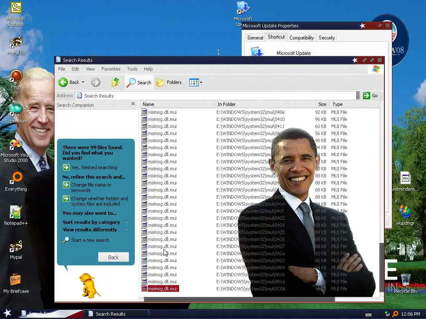Select the wupdmgr desktop icon
The image size is (426, 319).
click(x=405, y=216)
